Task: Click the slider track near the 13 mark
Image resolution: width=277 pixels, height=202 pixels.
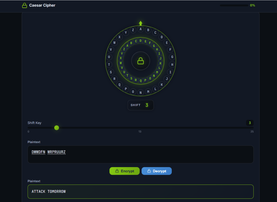Action: 140,128
